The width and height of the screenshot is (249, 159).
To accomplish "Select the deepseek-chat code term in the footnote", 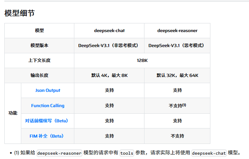I will (x=209, y=153).
